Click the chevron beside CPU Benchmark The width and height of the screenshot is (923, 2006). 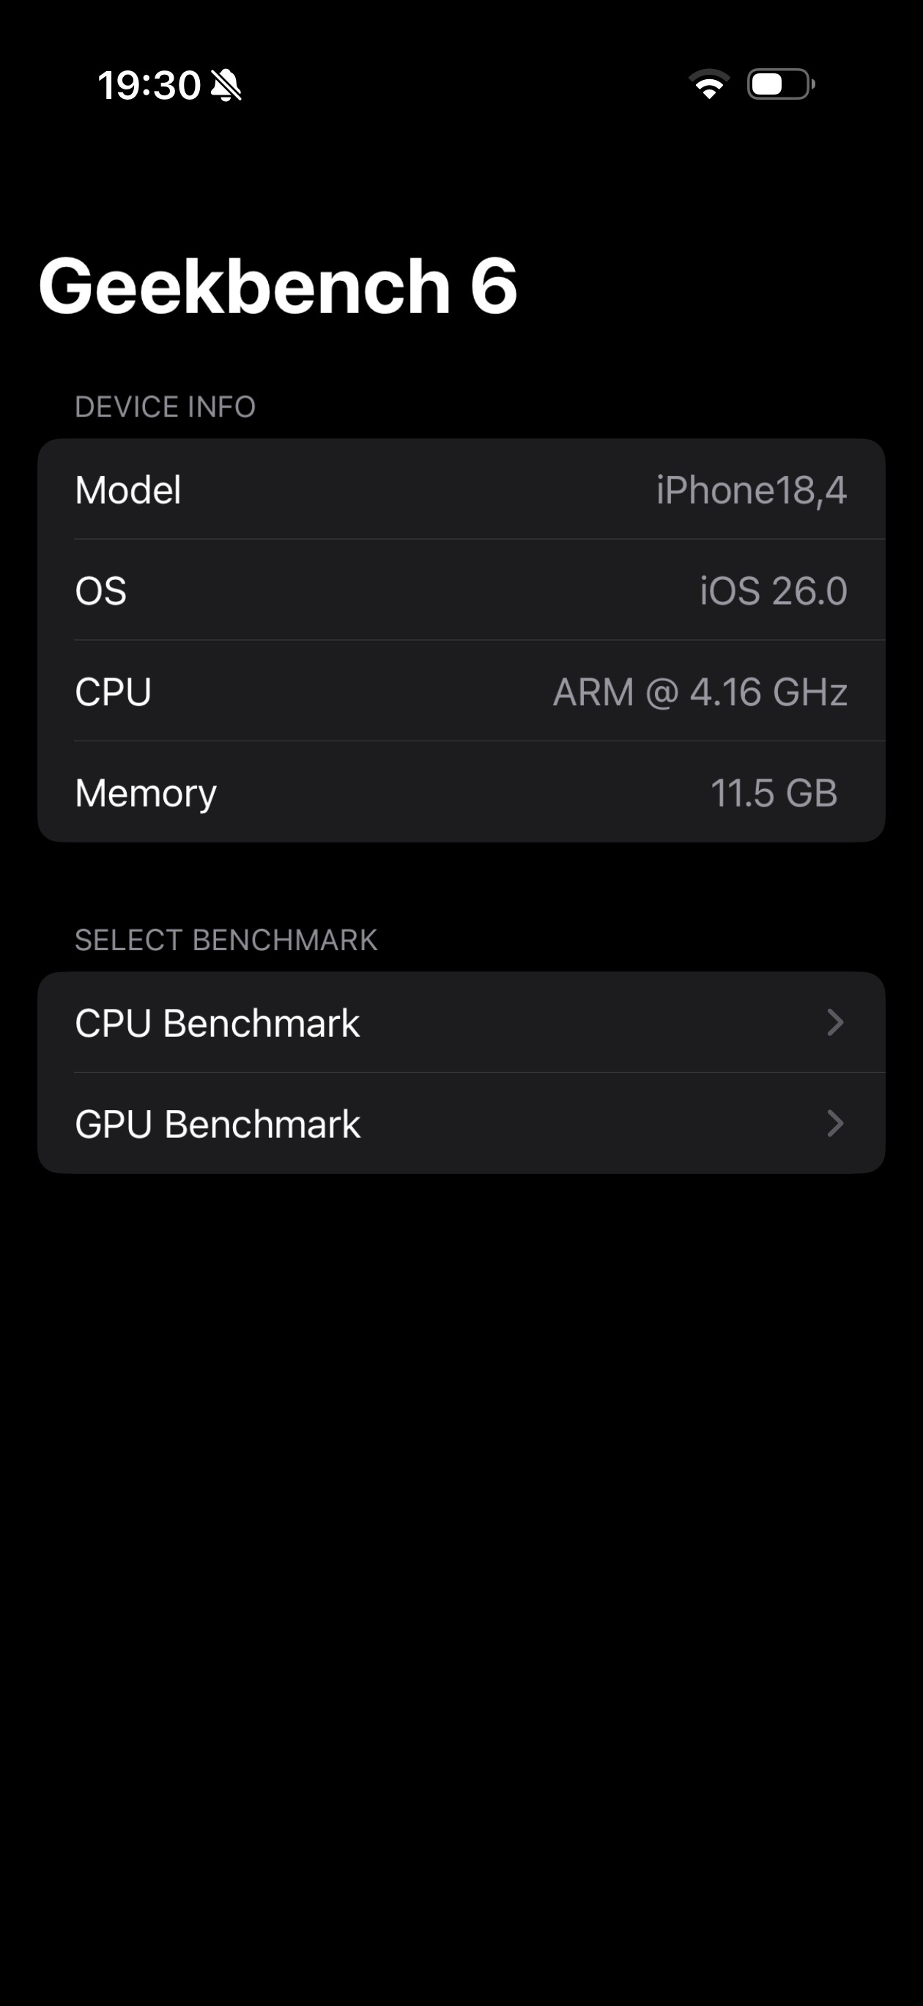point(835,1023)
